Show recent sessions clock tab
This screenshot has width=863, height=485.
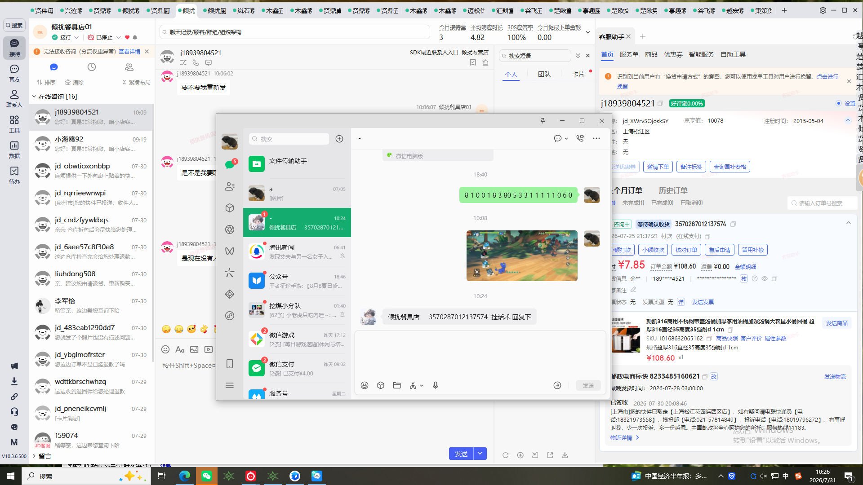tap(92, 67)
